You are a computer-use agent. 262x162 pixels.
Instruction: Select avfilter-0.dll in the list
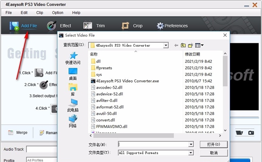click(104, 100)
